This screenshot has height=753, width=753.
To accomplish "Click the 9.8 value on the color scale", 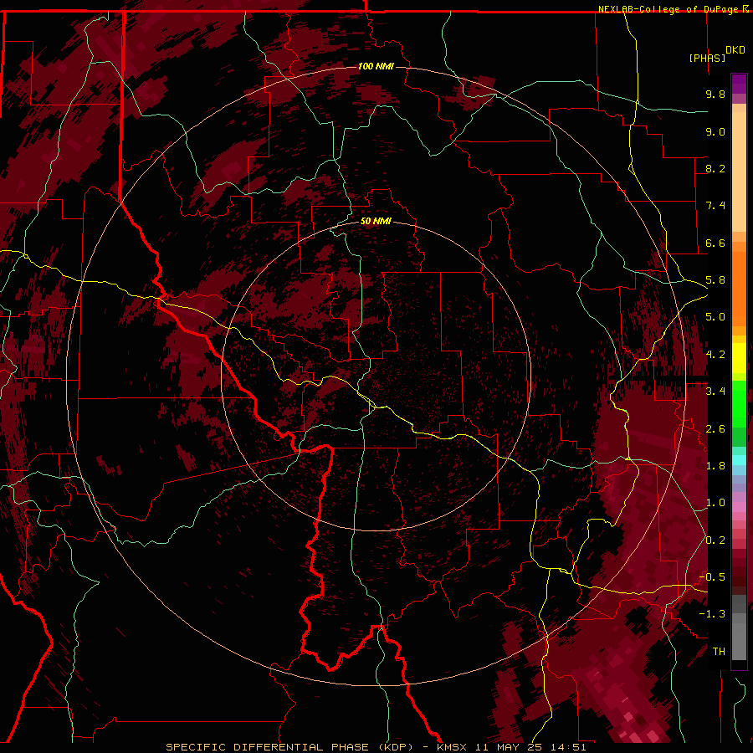I will 715,94.
